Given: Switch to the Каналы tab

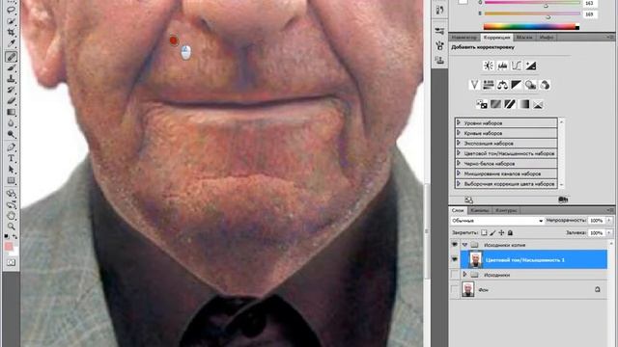Looking at the screenshot, I should pos(480,210).
